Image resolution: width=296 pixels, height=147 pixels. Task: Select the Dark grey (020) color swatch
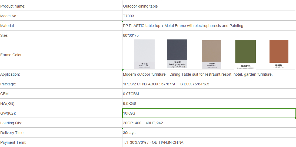click(x=177, y=53)
